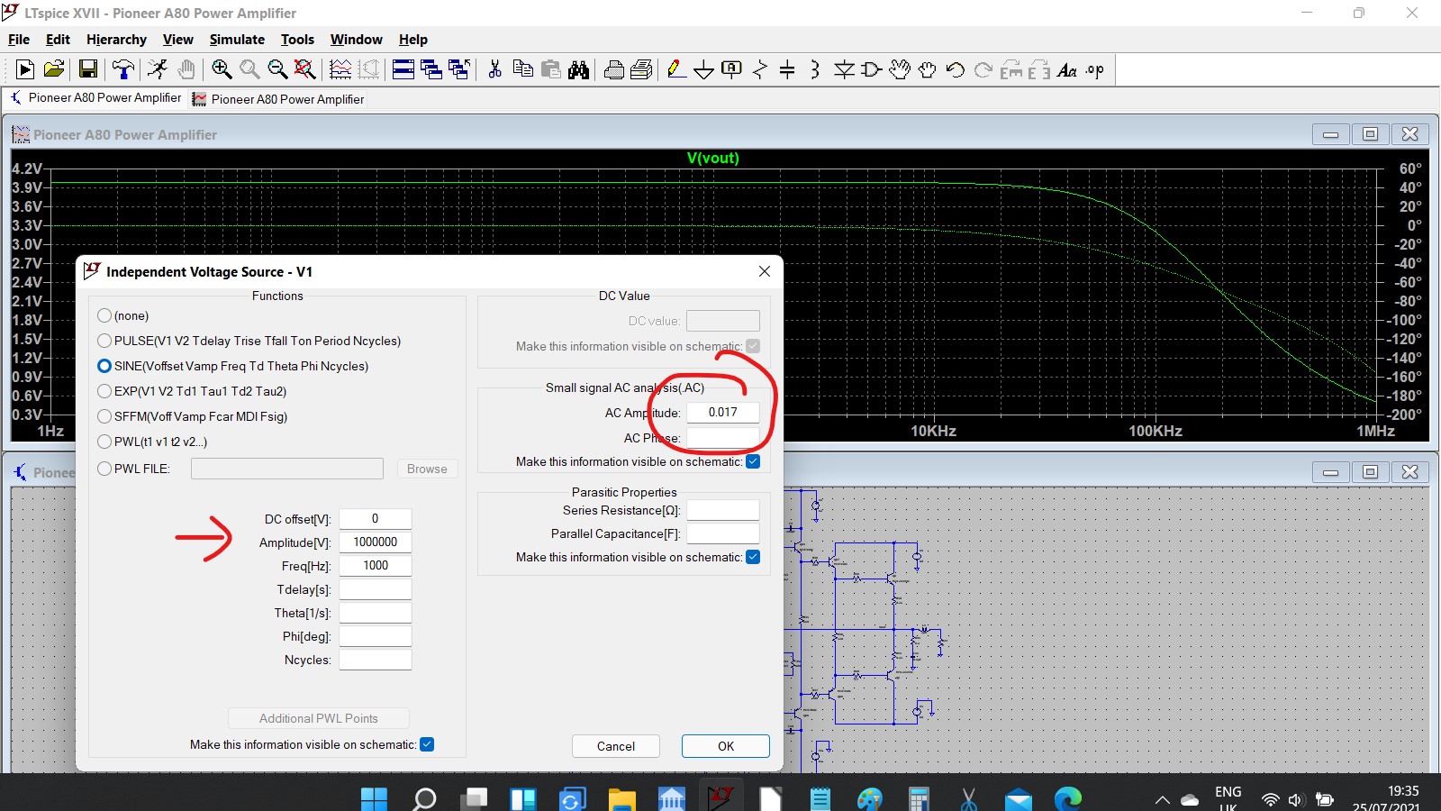Open the Window menu
Image resolution: width=1441 pixels, height=811 pixels.
coord(356,40)
